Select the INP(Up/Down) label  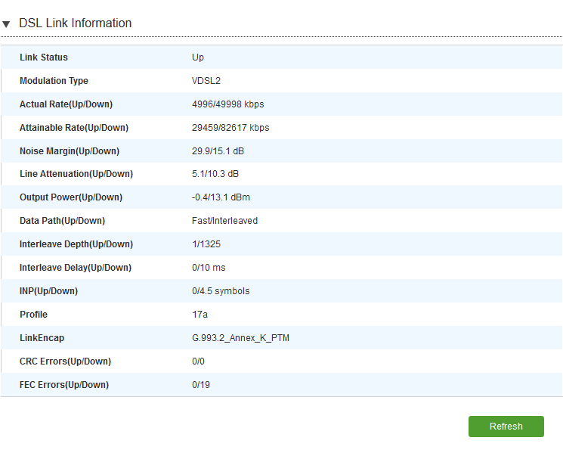(48, 291)
